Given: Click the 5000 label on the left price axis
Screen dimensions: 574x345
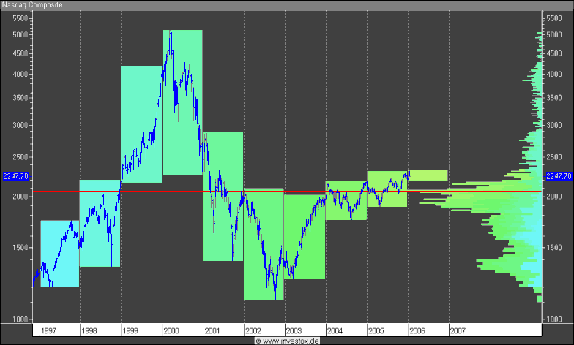Looking at the screenshot, I should click(20, 35).
